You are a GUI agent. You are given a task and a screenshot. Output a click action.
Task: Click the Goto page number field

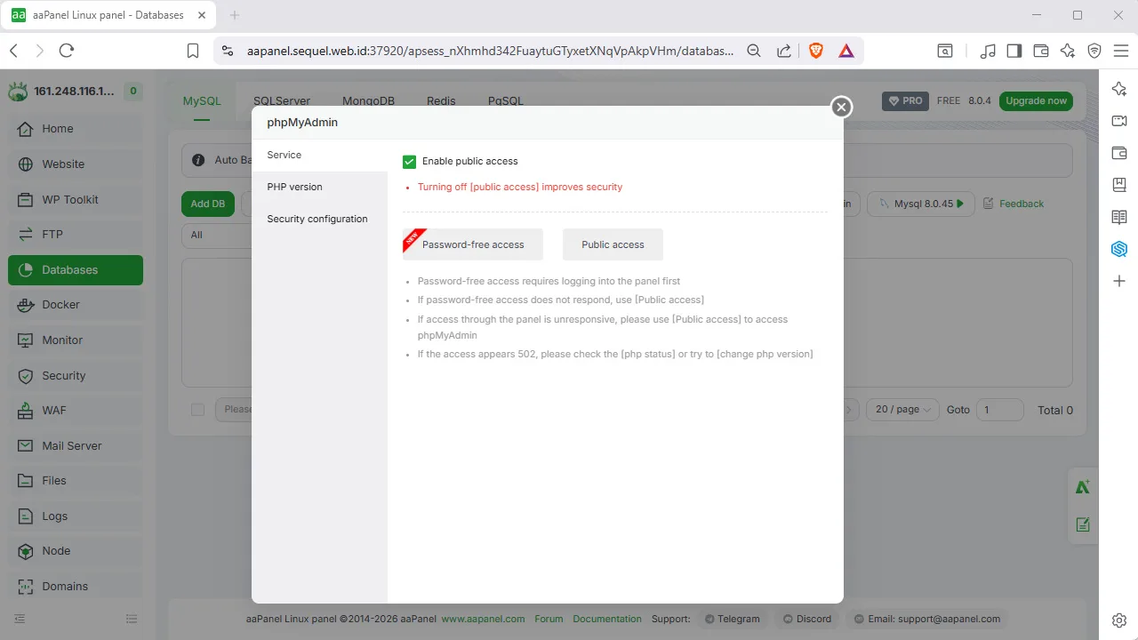(x=999, y=410)
